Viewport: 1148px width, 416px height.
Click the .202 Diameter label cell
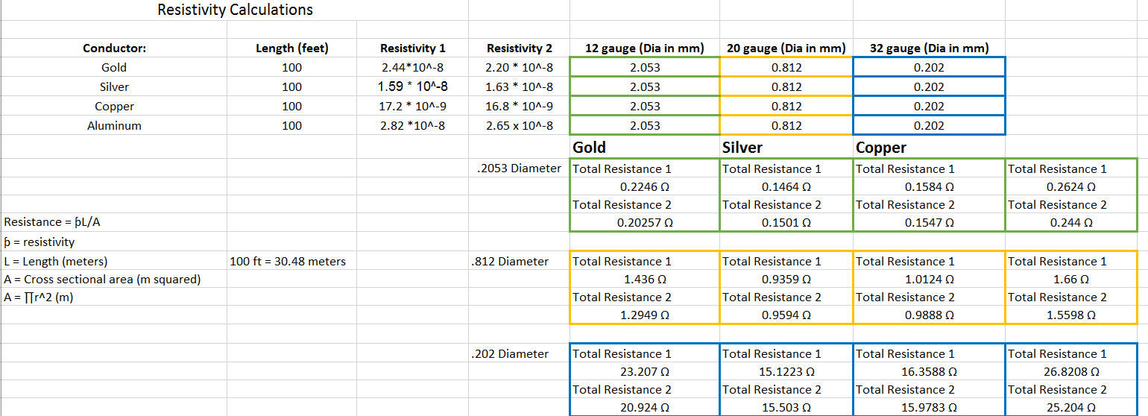click(x=510, y=354)
